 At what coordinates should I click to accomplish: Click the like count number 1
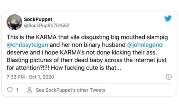coord(17,90)
